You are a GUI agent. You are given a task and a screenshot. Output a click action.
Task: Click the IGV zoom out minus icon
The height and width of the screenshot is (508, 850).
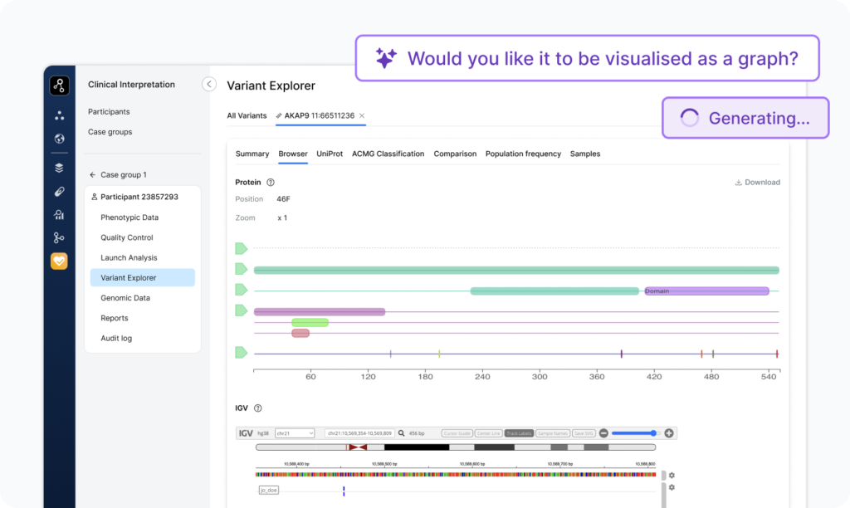click(x=603, y=433)
